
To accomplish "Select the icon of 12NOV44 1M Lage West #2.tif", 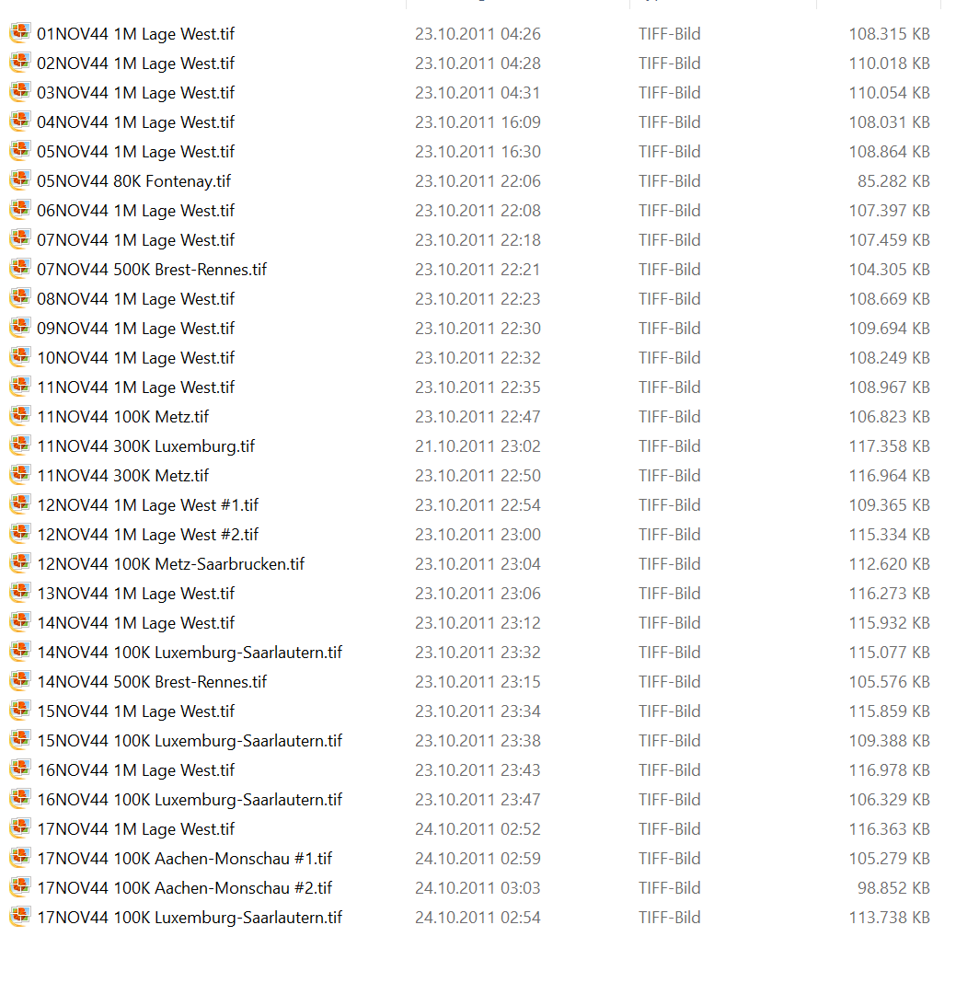I will click(20, 535).
